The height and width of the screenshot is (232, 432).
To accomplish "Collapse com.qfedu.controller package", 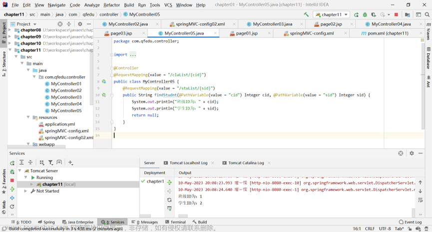I will point(34,77).
